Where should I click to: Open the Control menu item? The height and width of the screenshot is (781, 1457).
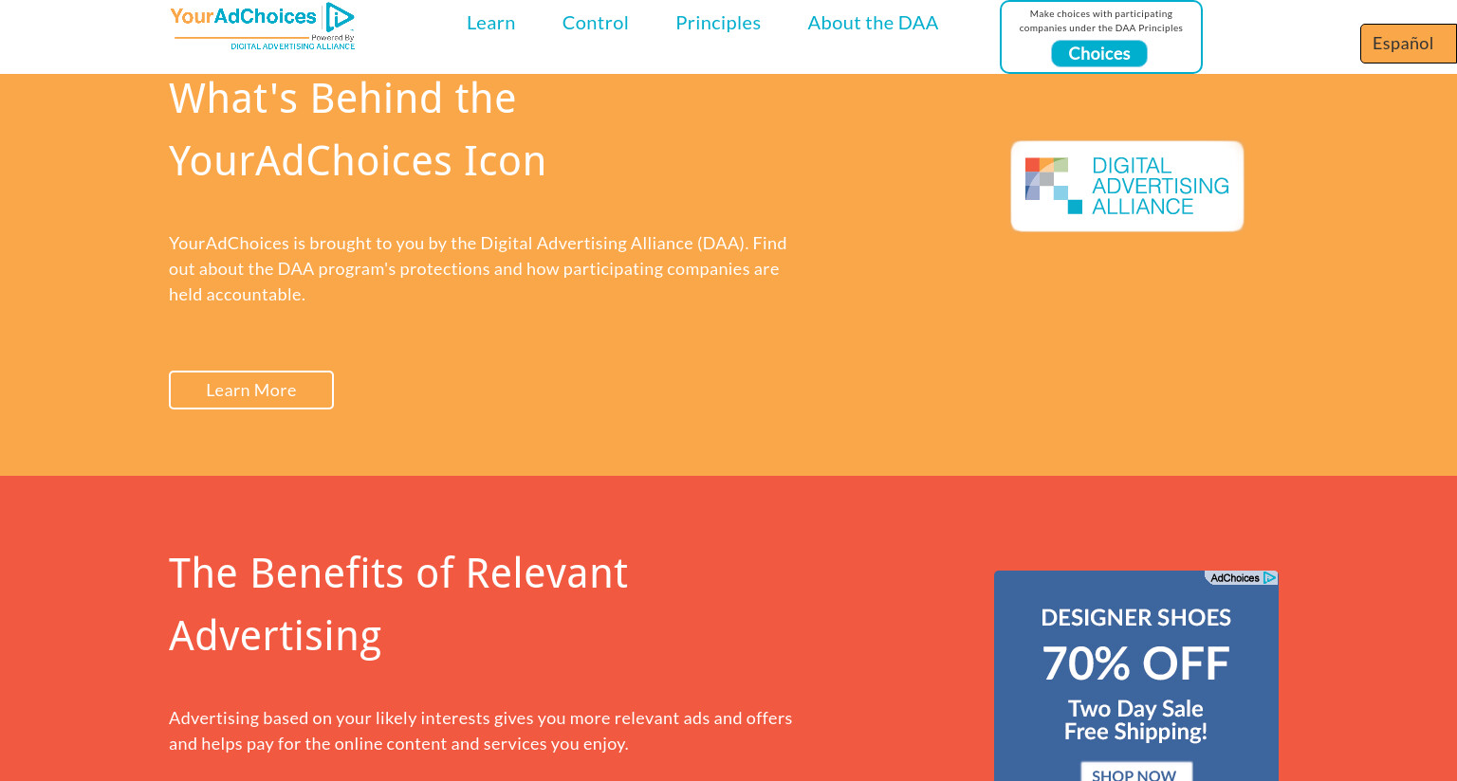[595, 23]
